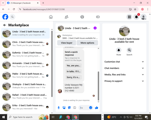Open the $900 Marketplace listing link
The width and height of the screenshot is (151, 120).
pyautogui.click(x=78, y=37)
